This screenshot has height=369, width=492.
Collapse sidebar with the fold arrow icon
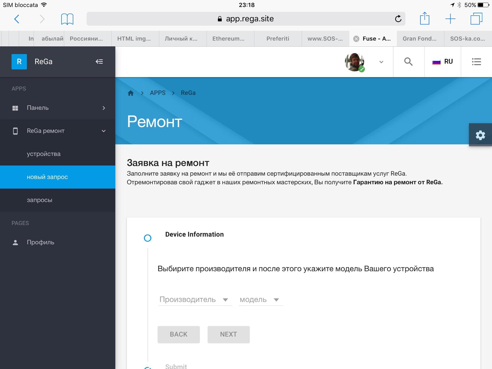coord(99,61)
